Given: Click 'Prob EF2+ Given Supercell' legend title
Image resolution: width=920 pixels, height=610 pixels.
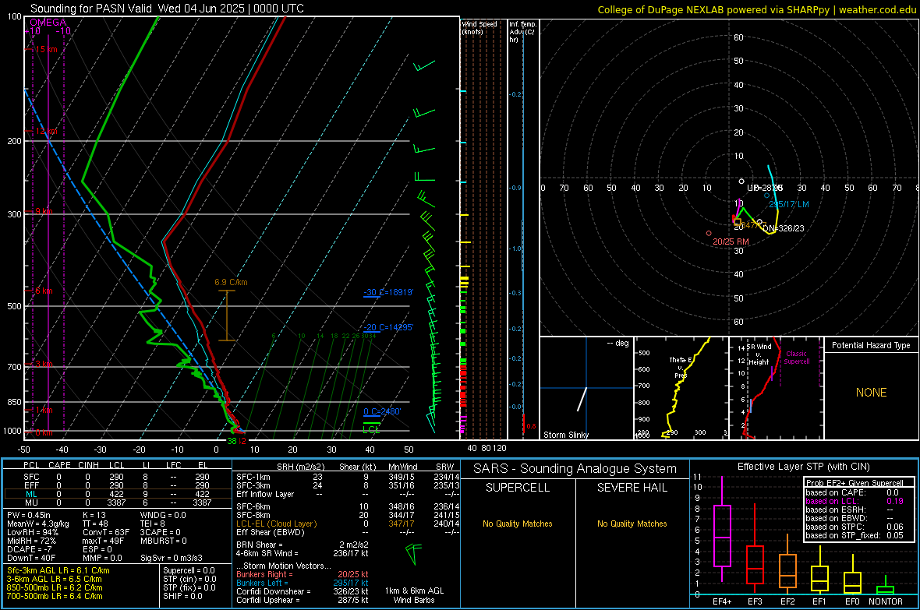Looking at the screenshot, I should (x=855, y=483).
